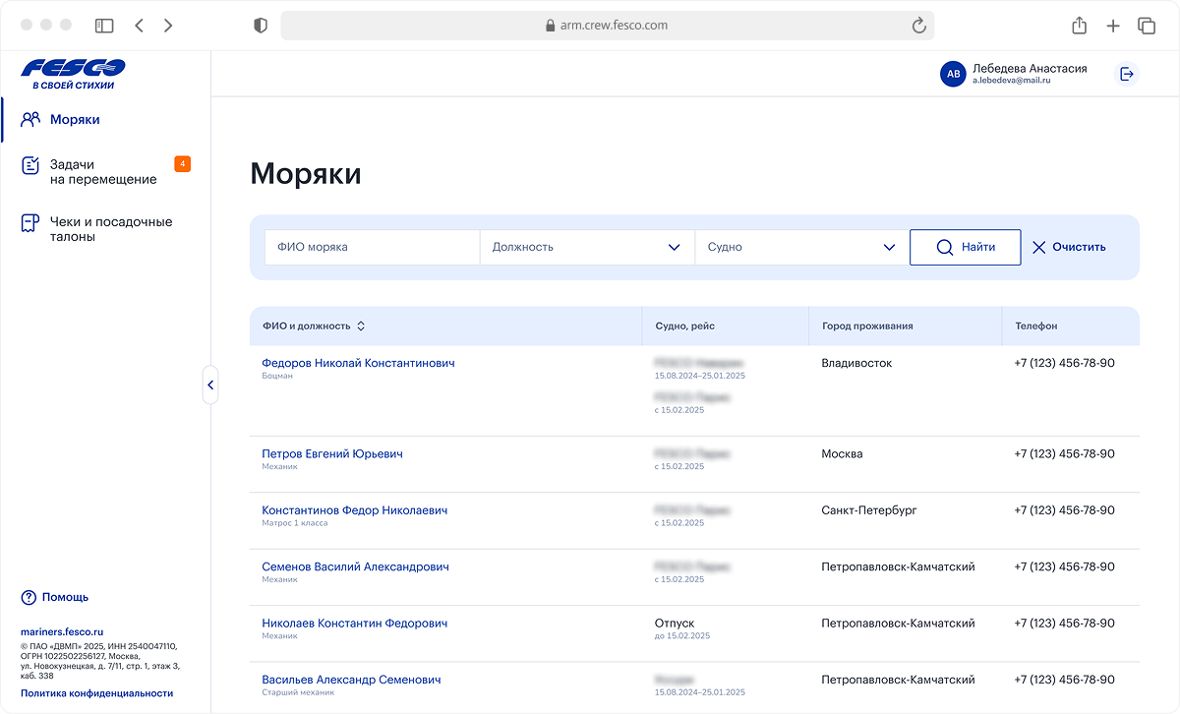Show the browser tab overview
Screen dimensions: 1180x714
(x=1146, y=26)
